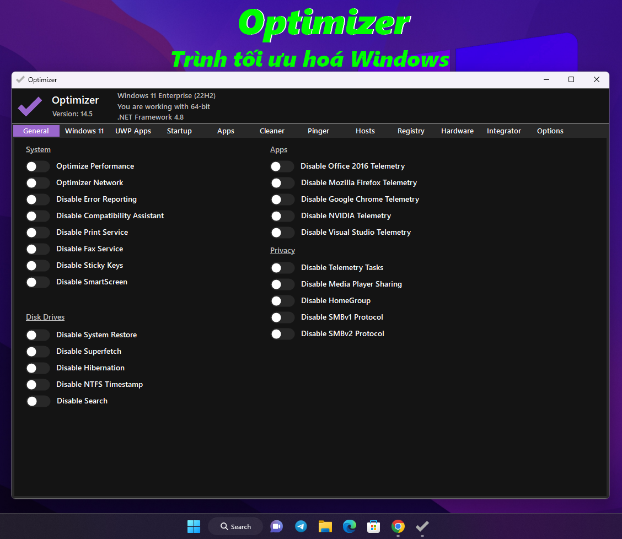Toggle Disable Google Chrome Telemetry switch
Viewport: 622px width, 539px height.
(282, 200)
